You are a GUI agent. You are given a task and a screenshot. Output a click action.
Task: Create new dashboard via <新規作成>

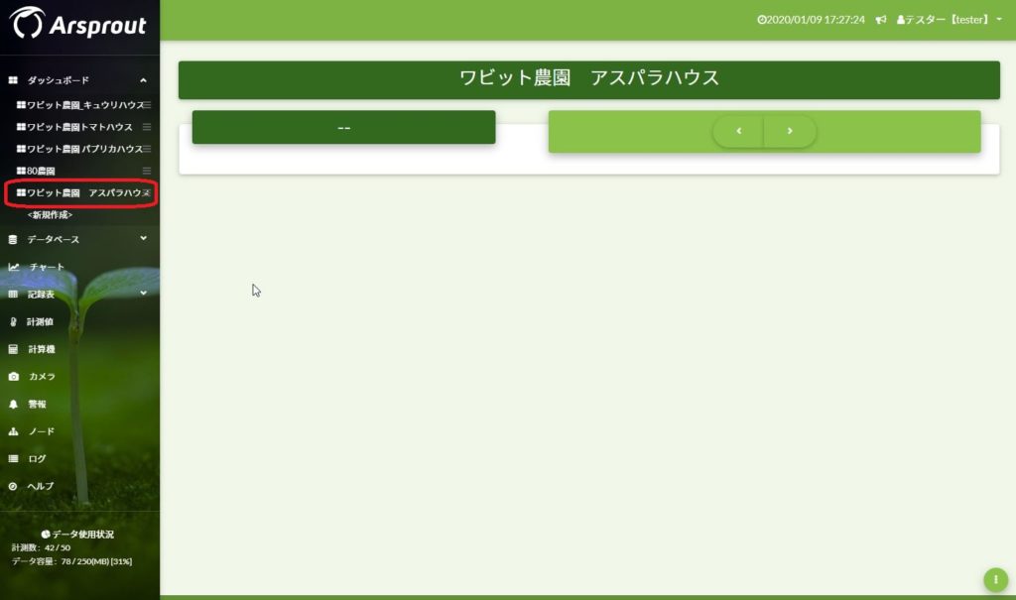coord(50,214)
